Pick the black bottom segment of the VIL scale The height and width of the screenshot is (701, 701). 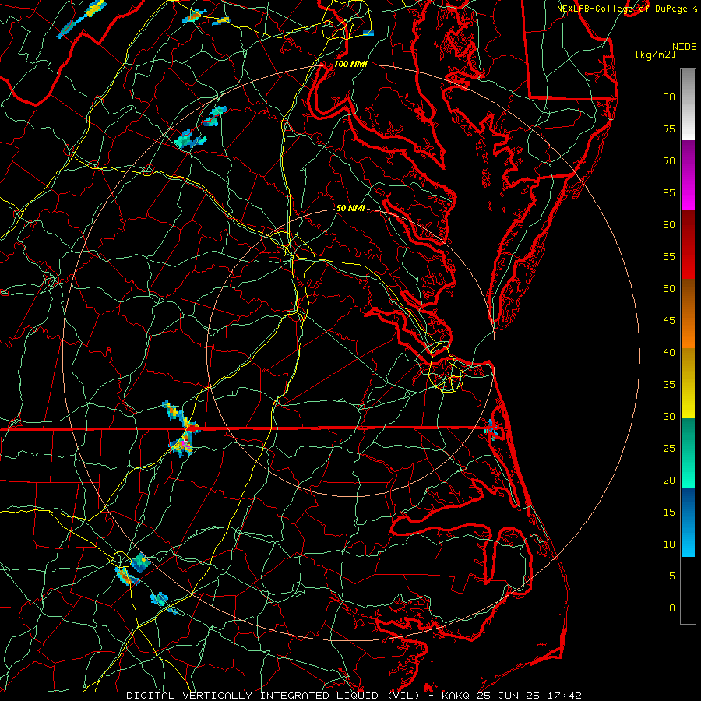[x=688, y=590]
